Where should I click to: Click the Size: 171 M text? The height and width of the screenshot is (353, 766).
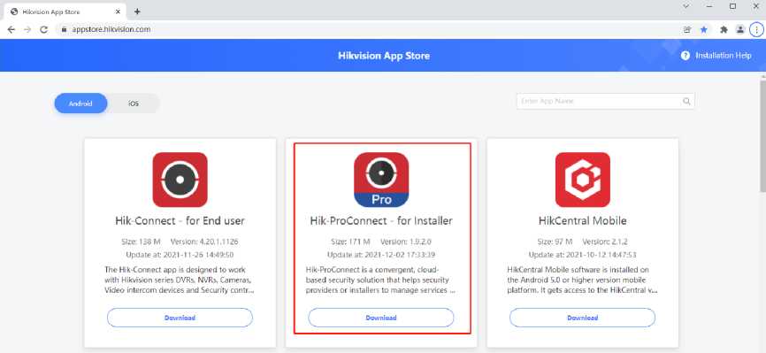[351, 242]
